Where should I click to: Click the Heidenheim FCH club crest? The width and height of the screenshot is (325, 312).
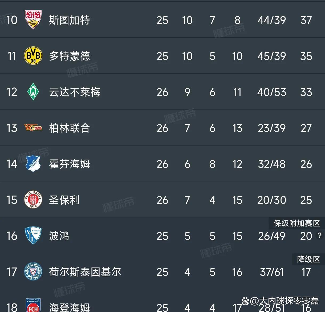coord(33,305)
